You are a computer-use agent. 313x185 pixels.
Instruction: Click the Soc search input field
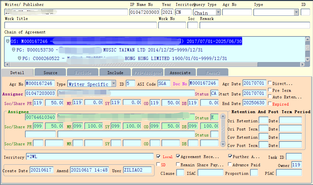click(193, 25)
